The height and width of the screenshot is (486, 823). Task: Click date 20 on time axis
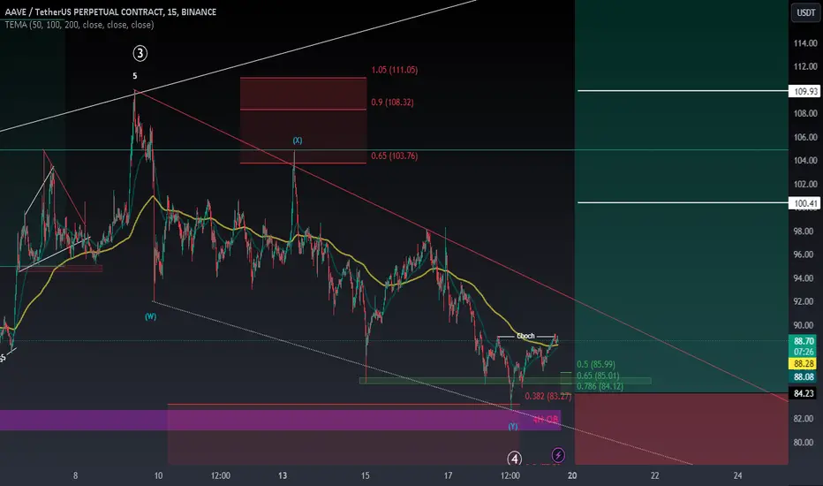click(x=572, y=475)
